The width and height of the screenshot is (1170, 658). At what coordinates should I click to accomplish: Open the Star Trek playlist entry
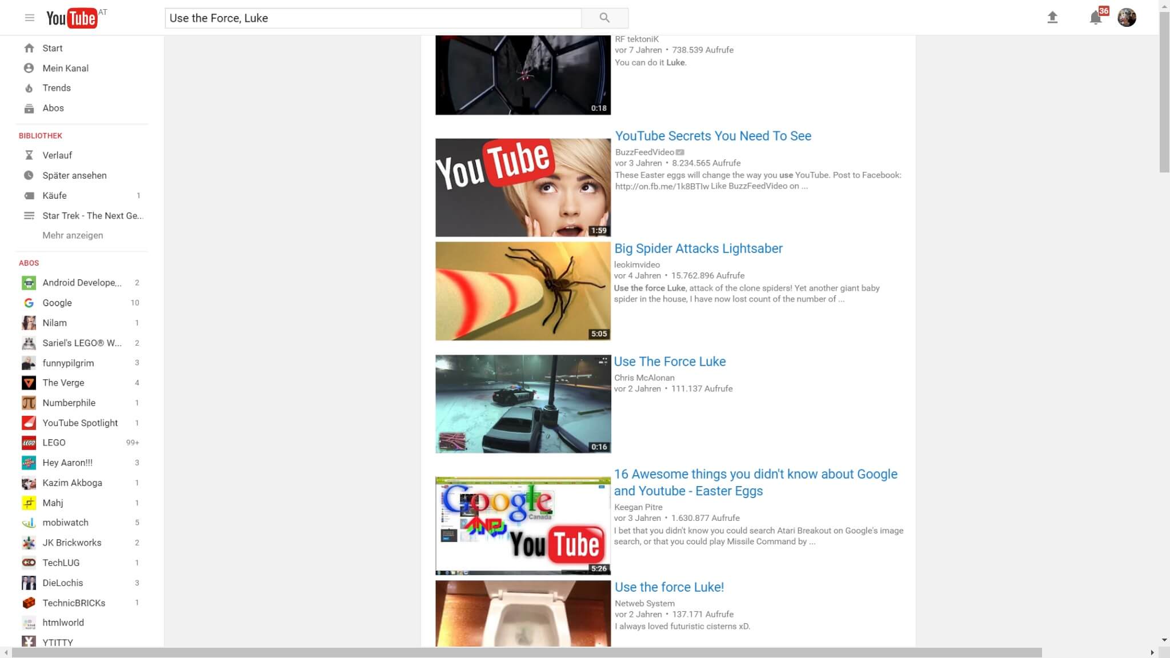91,215
